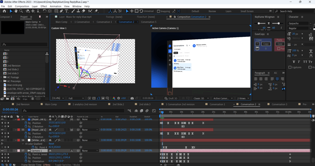
Task: Switch to Main Comp timeline tab
Action: pos(51,104)
